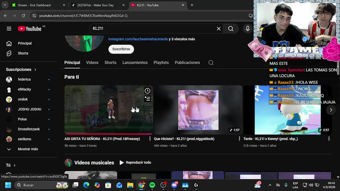Open the channel Videos tab

coord(92,63)
